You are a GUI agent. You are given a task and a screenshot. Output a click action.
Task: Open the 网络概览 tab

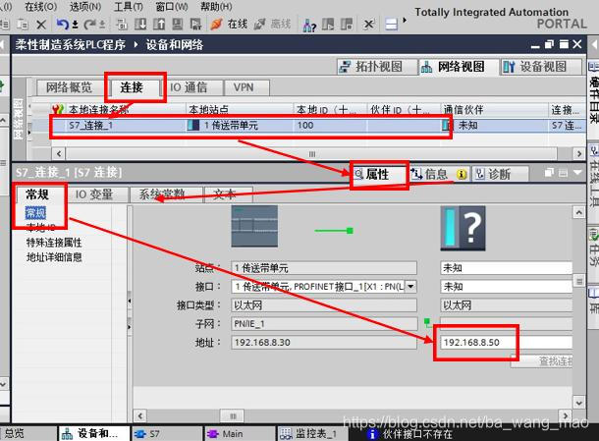pos(69,87)
